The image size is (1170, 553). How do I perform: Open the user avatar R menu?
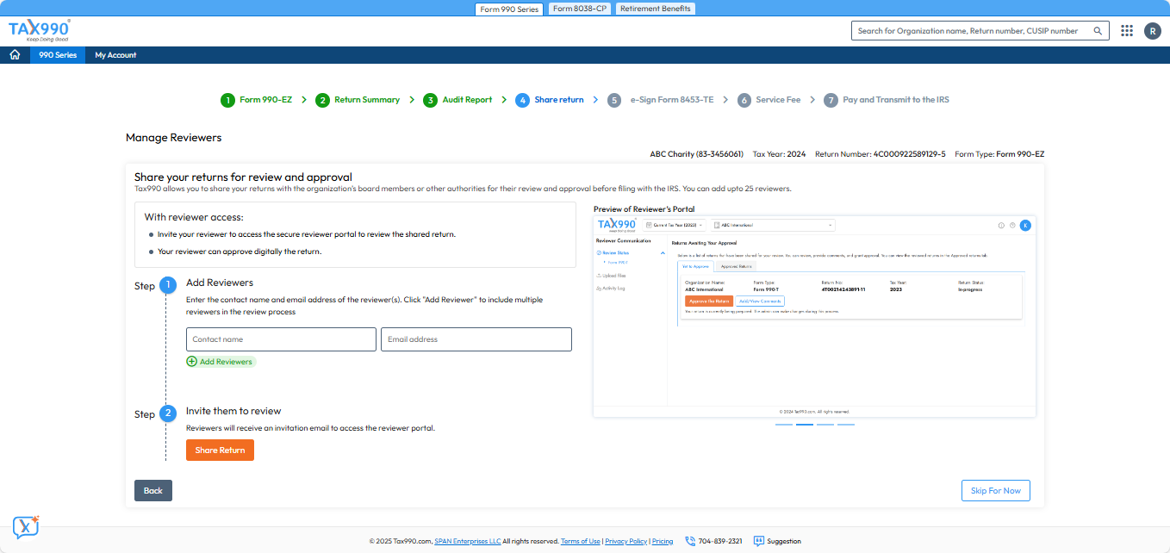point(1153,31)
